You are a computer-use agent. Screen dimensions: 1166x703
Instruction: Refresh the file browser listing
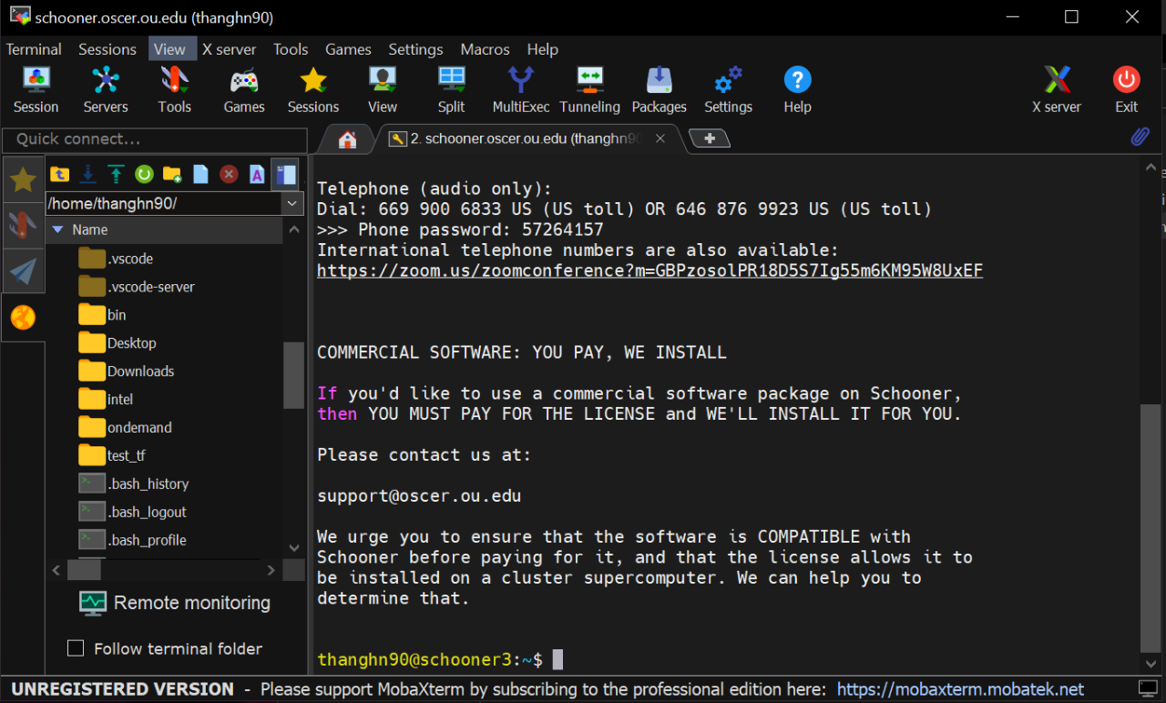[144, 174]
